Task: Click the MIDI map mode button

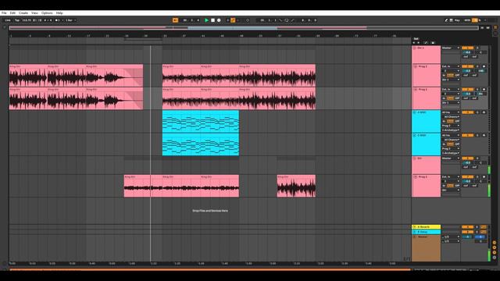Action: (x=467, y=20)
